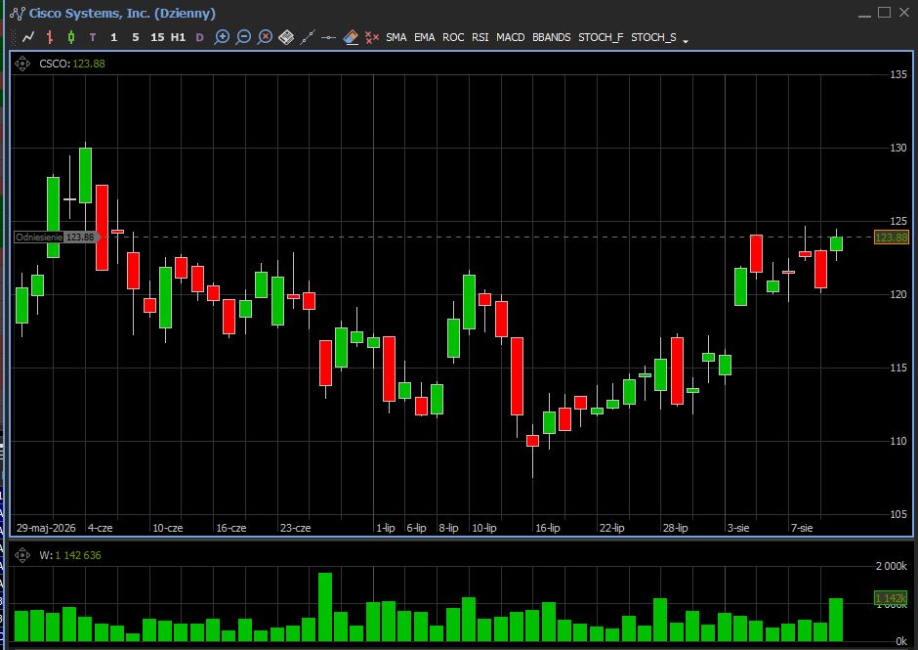Screen dimensions: 918x650
Task: Click the orange 123.88 price axis tag
Action: [891, 238]
